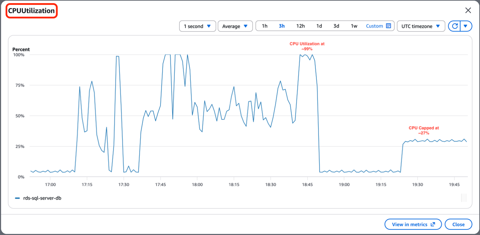Click the Percent axis label
Screen dimensions: 480x235
pos(21,49)
